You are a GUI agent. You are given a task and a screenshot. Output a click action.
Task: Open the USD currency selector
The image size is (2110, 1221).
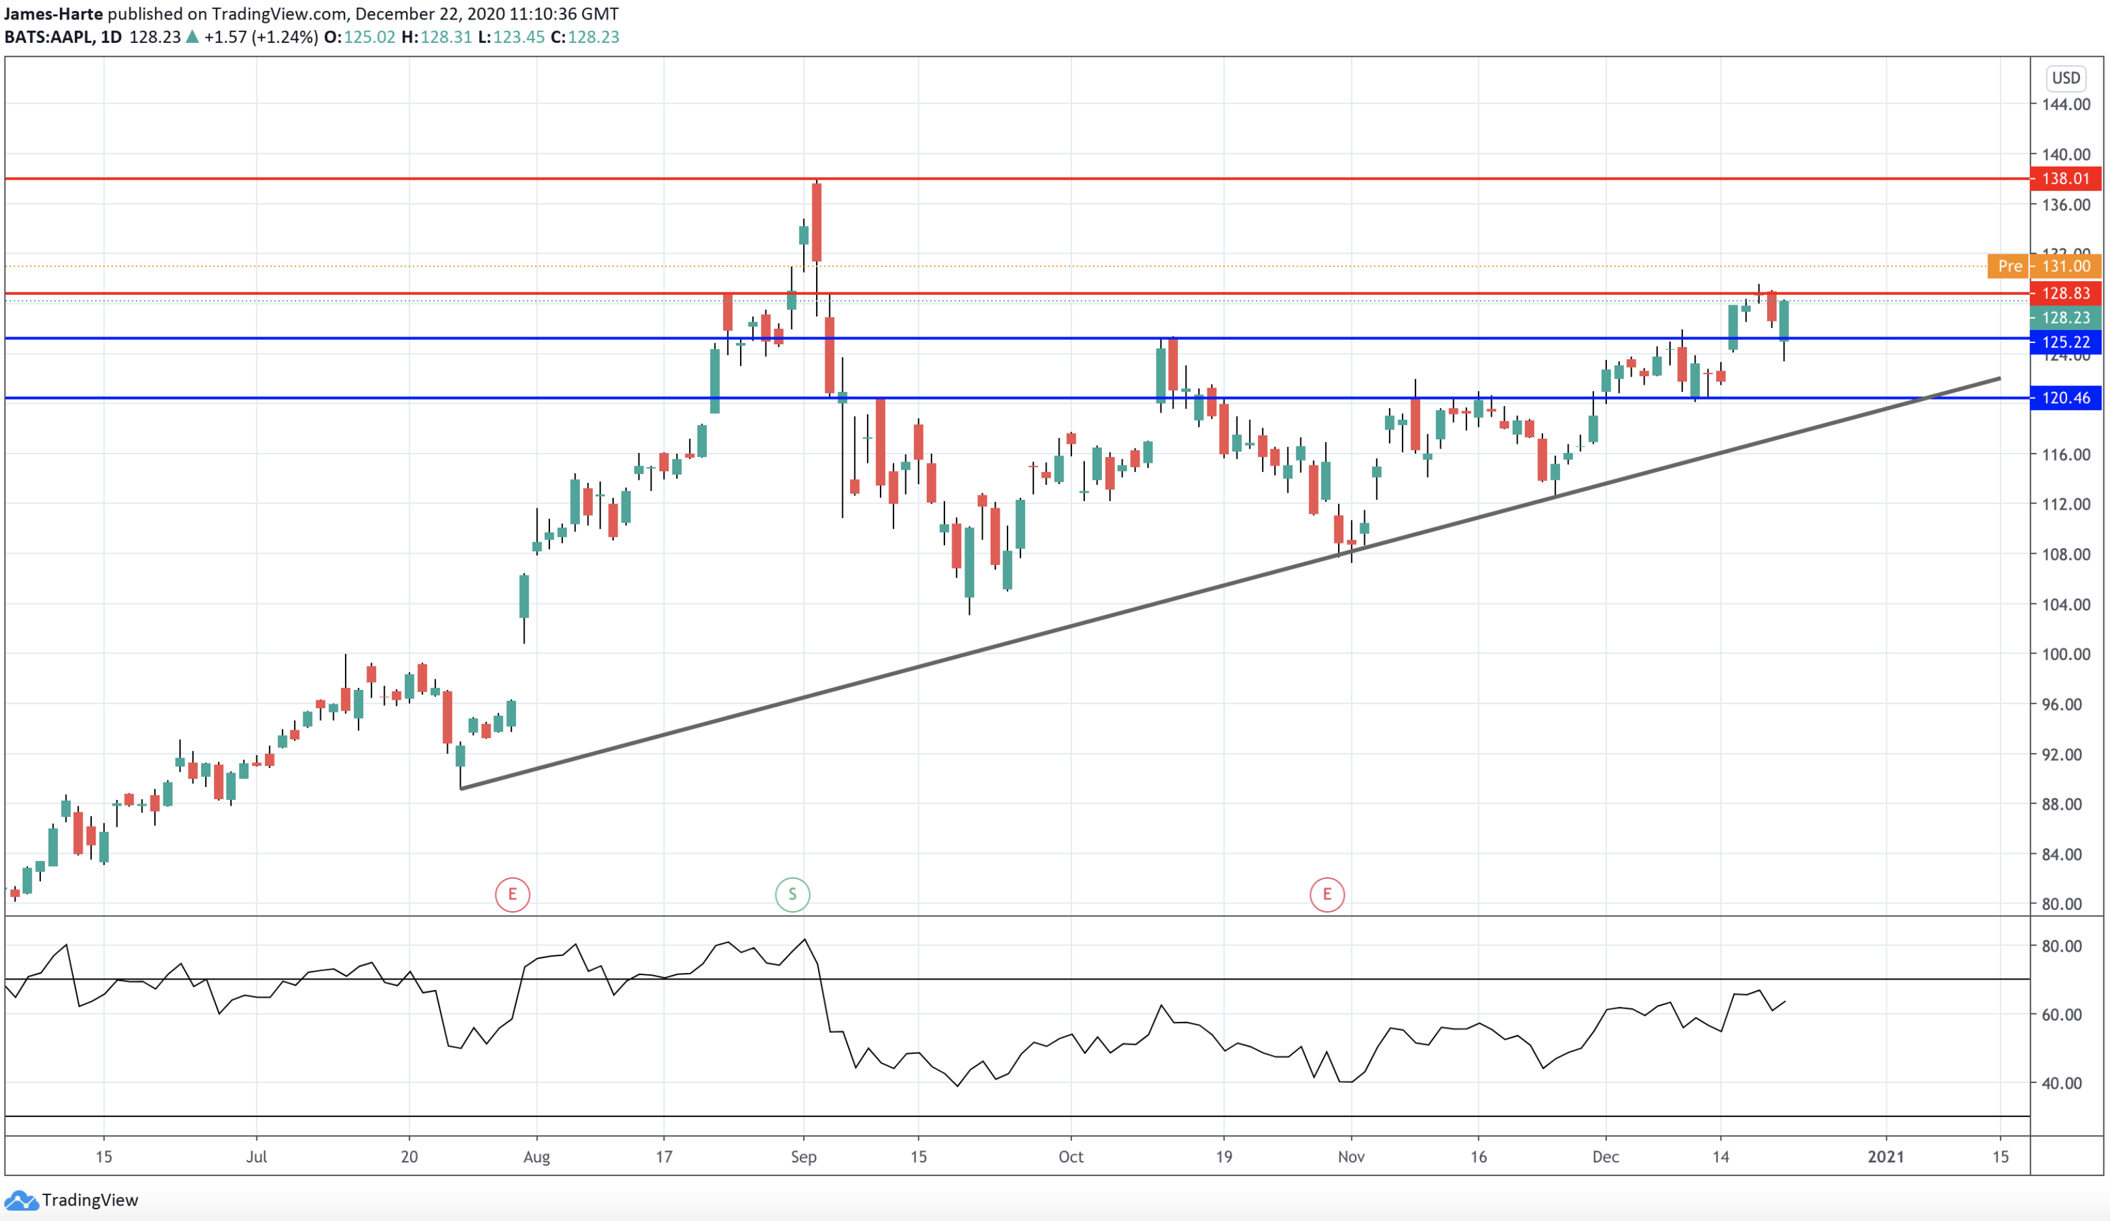click(x=2065, y=78)
